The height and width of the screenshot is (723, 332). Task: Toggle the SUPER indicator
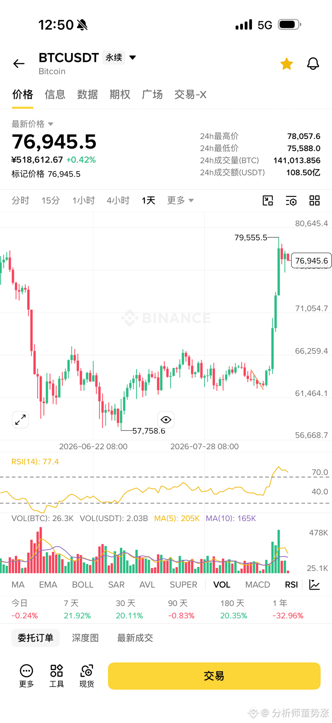pos(184,585)
